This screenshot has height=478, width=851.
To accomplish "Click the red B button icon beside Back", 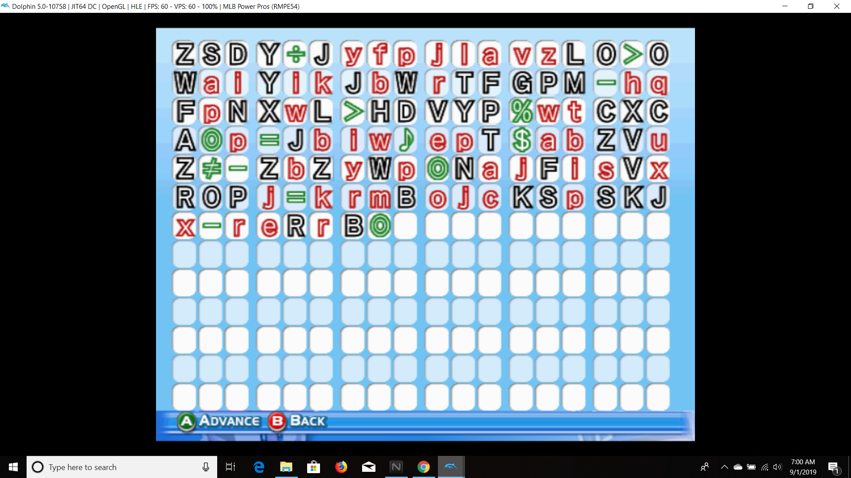I will [x=277, y=421].
